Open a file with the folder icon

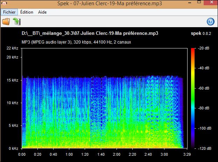pyautogui.click(x=6, y=22)
